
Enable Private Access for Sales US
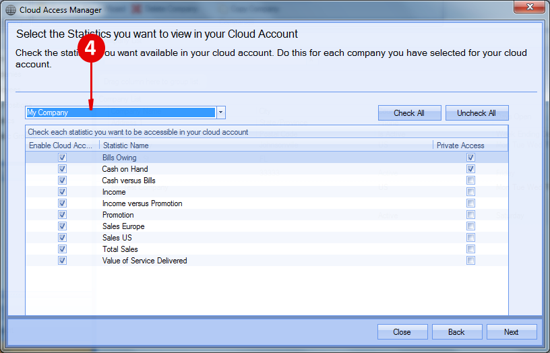[470, 238]
